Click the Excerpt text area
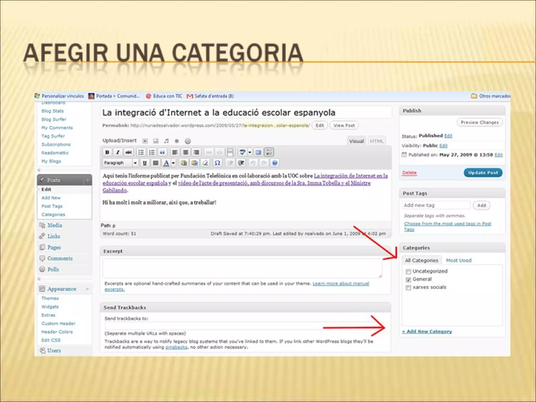Viewport: 536px width, 402px height. [x=242, y=268]
